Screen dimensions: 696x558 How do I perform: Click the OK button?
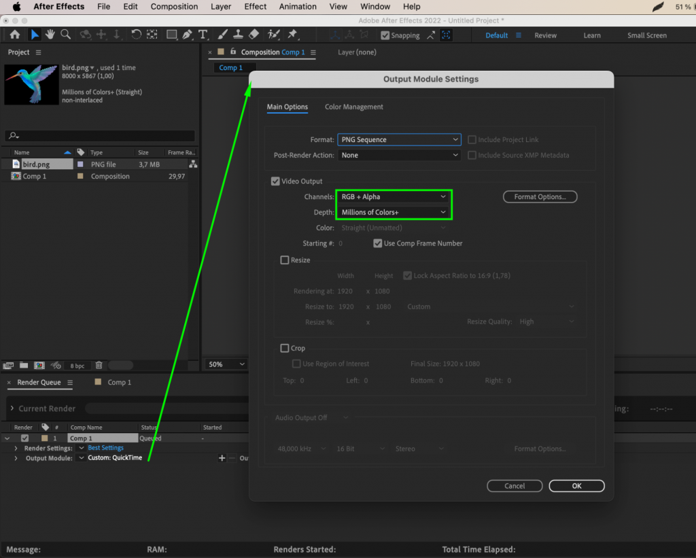(x=576, y=485)
